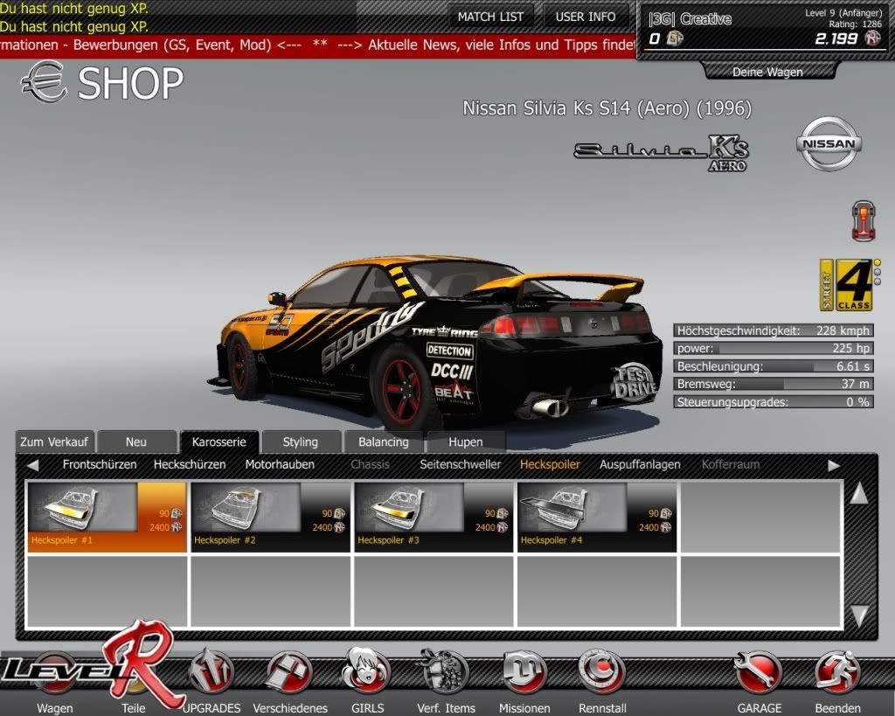Click the MATCH LIST button

(x=490, y=17)
